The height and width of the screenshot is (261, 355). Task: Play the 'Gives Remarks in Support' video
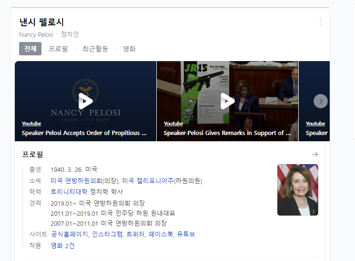(x=228, y=101)
